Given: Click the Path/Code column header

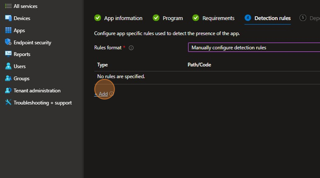Looking at the screenshot, I should coord(200,65).
